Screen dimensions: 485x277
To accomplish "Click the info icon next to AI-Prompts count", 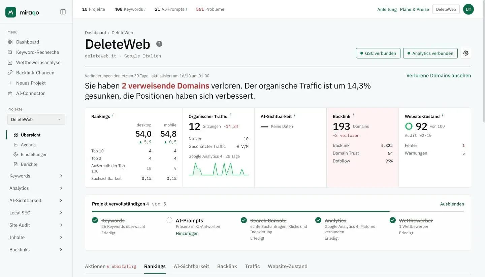I will 186,9.
